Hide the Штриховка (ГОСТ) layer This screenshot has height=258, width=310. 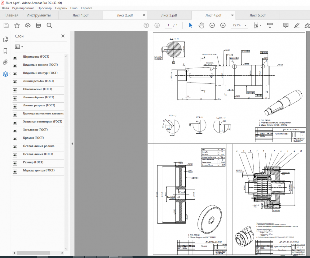pos(15,58)
